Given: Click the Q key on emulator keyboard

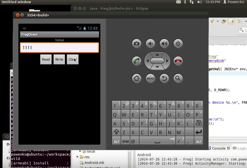Looking at the screenshot, I should [116, 114].
